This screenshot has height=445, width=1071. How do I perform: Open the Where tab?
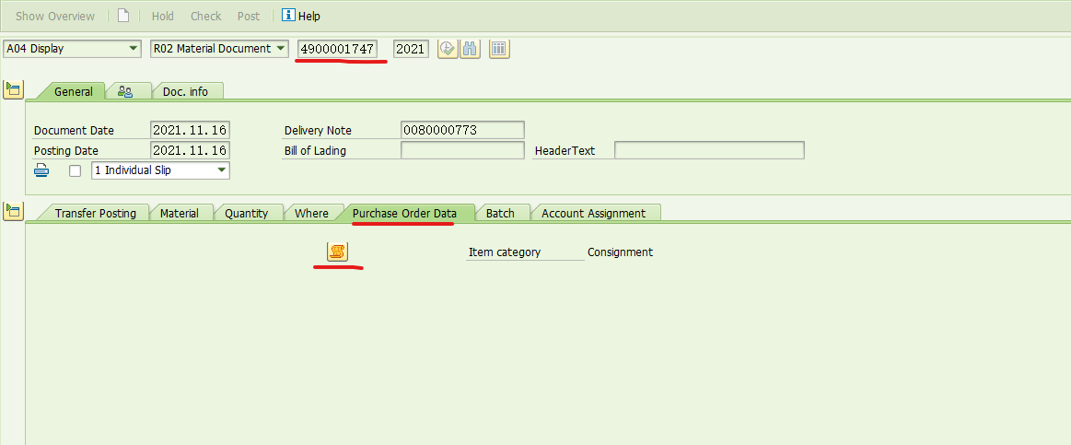pyautogui.click(x=311, y=213)
